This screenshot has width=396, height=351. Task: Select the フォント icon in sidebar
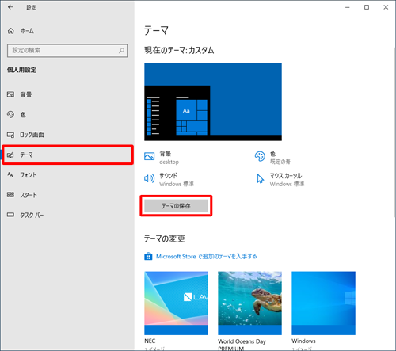pyautogui.click(x=10, y=175)
